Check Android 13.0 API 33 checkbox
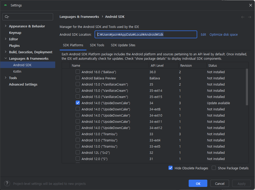This screenshot has height=190, width=255. [78, 134]
